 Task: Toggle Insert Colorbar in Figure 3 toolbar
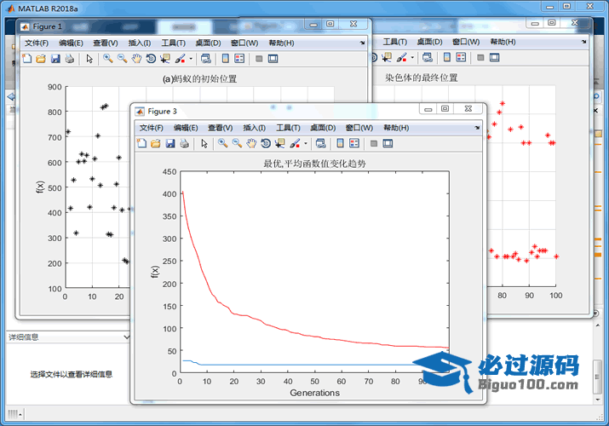coord(340,144)
